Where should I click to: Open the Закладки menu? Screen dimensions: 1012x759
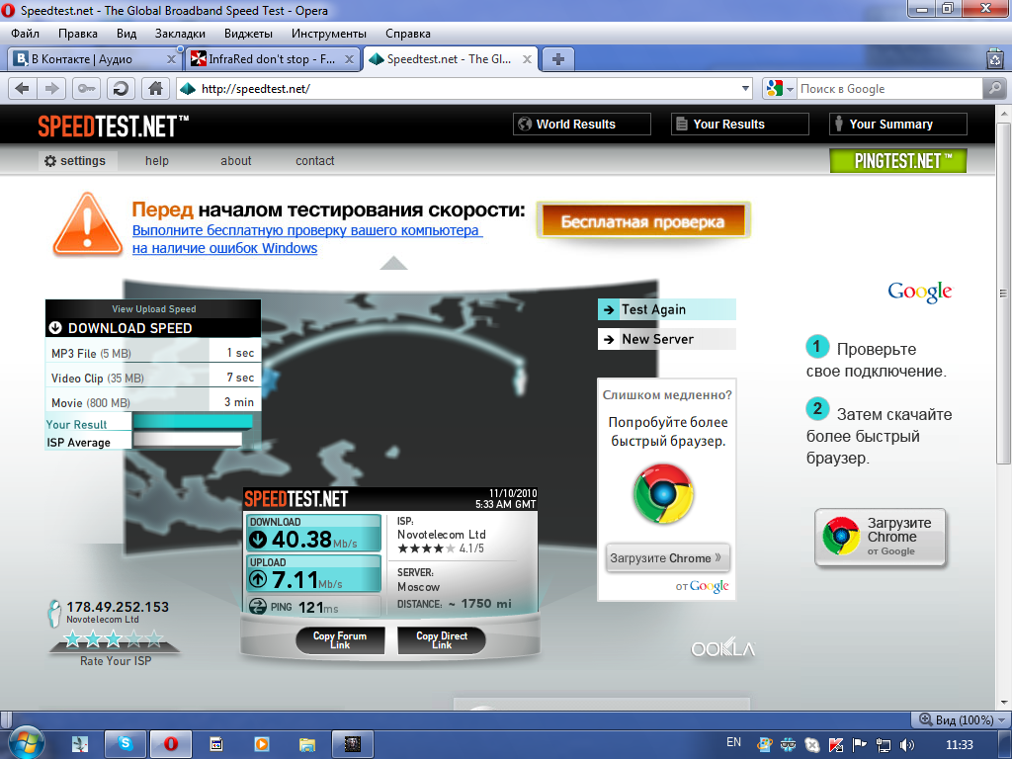click(x=180, y=34)
